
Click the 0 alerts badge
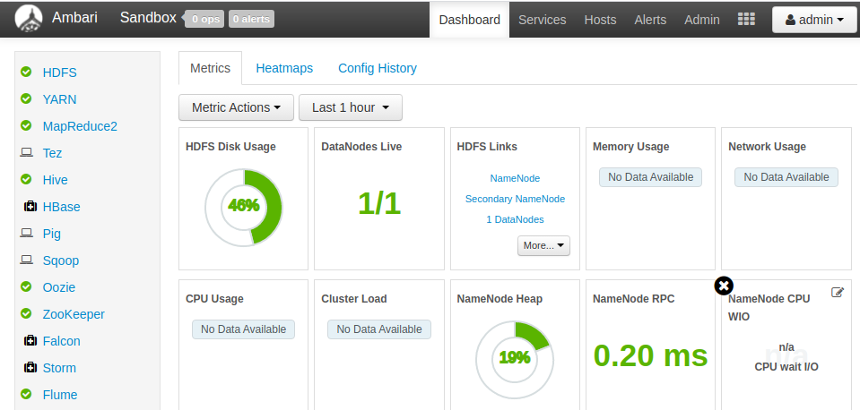pos(251,19)
